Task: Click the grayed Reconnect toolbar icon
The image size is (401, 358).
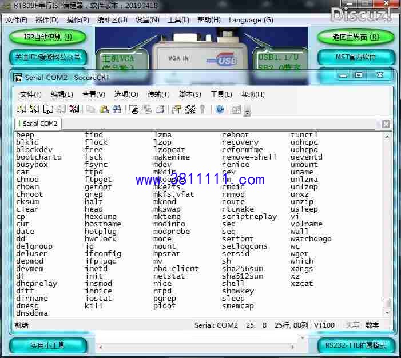Action: tap(61, 109)
